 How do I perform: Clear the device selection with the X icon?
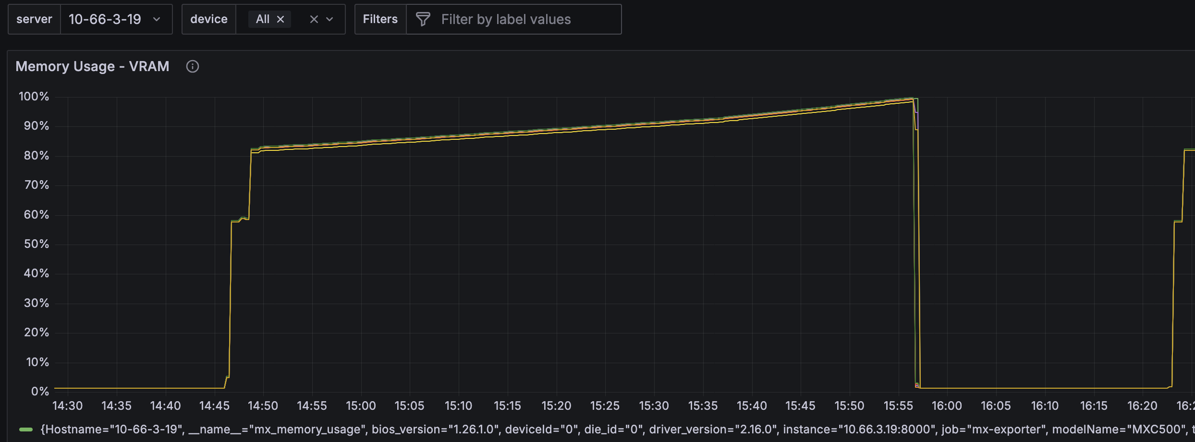click(x=314, y=19)
